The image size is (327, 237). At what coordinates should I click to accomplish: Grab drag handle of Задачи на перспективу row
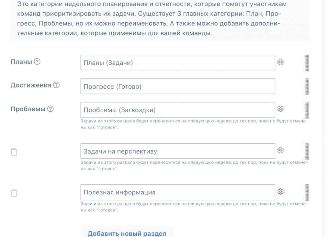307,152
